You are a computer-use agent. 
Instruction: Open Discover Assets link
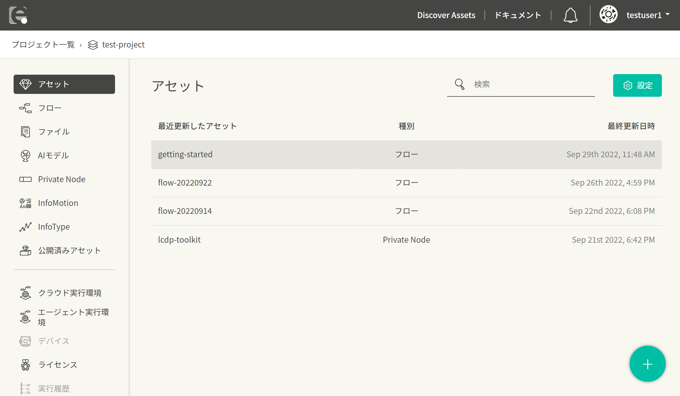(x=446, y=15)
